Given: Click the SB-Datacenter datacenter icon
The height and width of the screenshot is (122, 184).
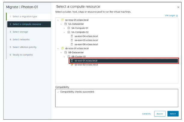Looking at the screenshot, I should click(66, 52).
